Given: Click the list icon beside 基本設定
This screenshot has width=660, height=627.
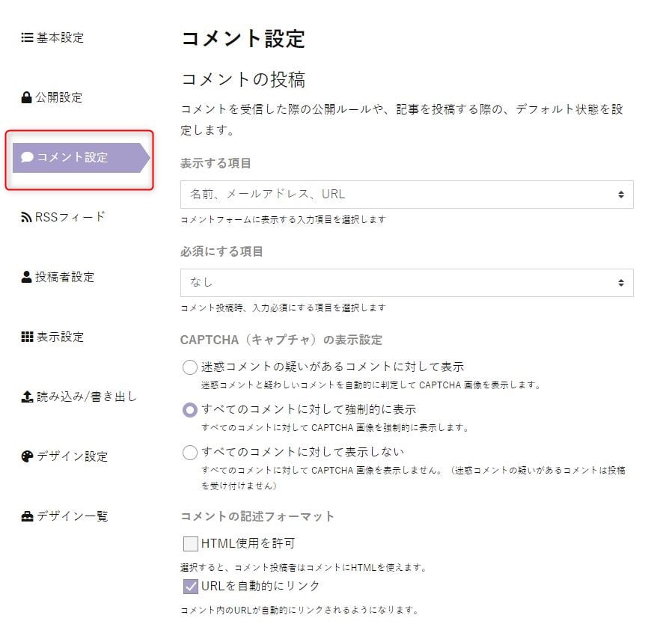Looking at the screenshot, I should (27, 37).
